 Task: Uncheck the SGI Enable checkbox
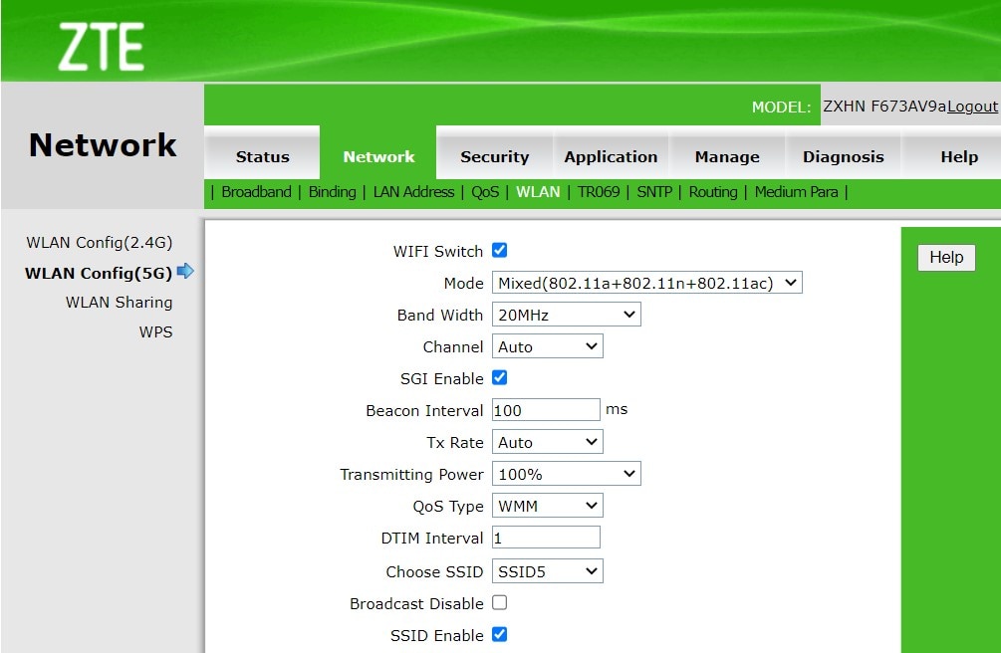tap(500, 378)
